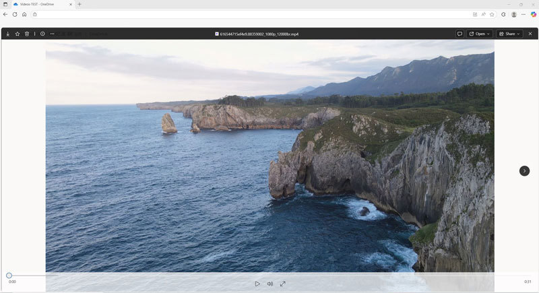Download the video with the download icon
This screenshot has width=539, height=293.
tap(7, 34)
